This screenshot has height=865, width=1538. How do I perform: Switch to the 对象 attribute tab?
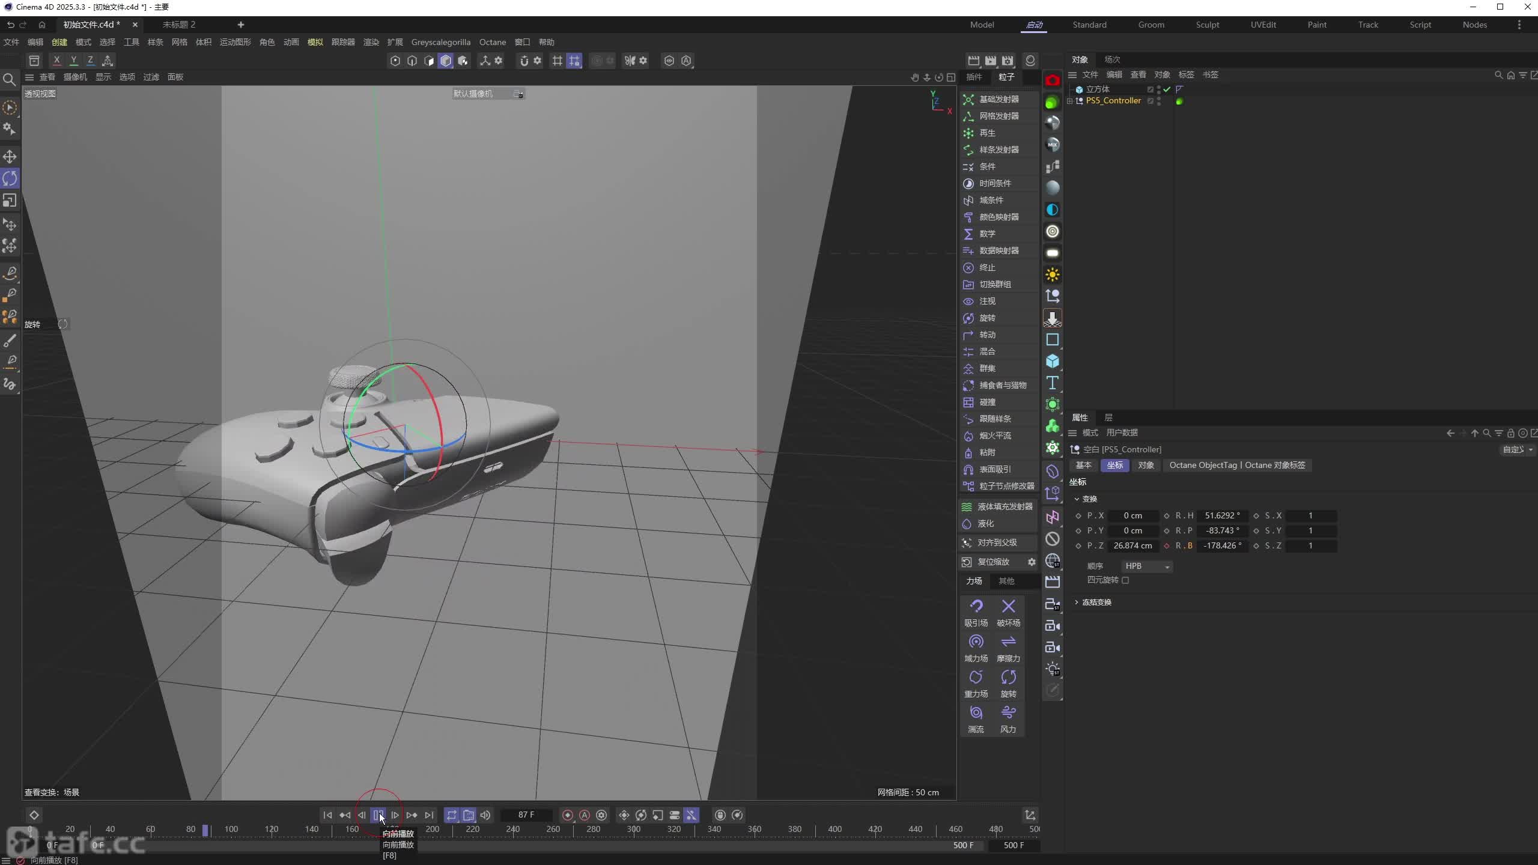click(x=1146, y=465)
